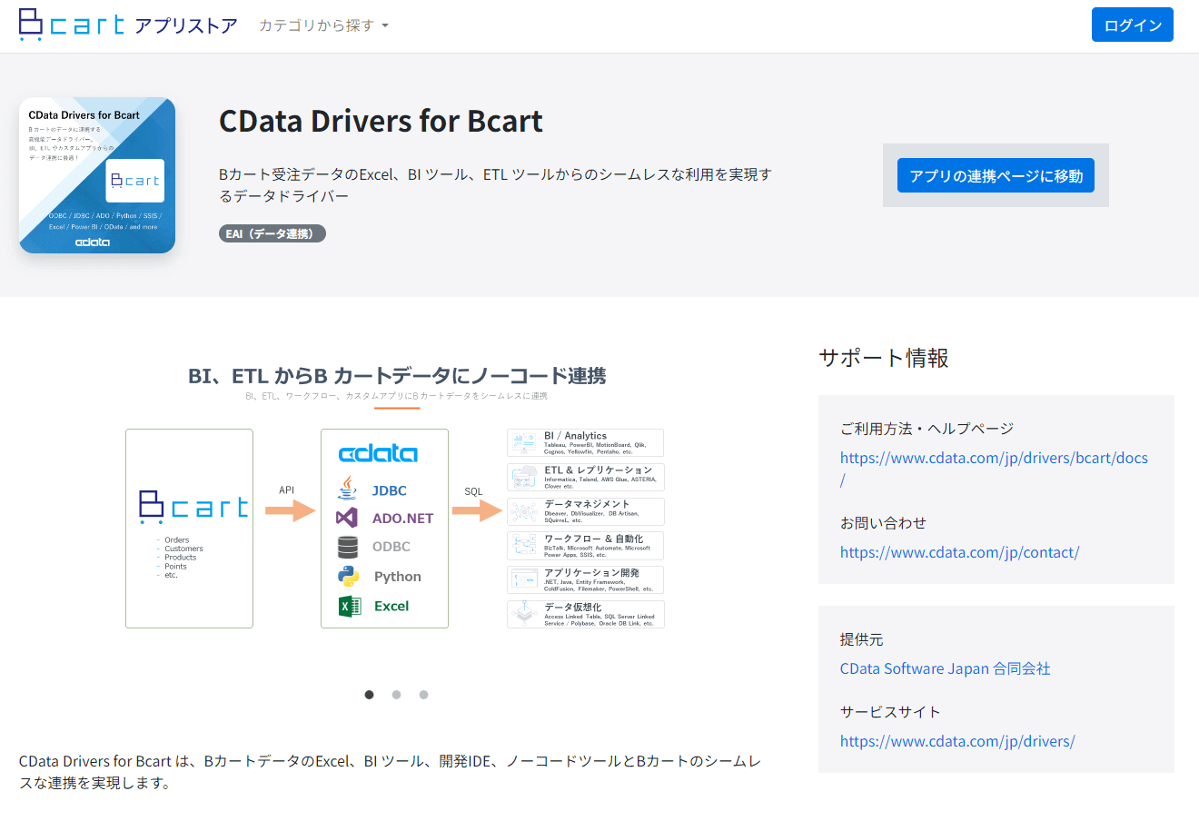The image size is (1199, 821).
Task: Click the Excel icon in slide
Action: tap(349, 606)
